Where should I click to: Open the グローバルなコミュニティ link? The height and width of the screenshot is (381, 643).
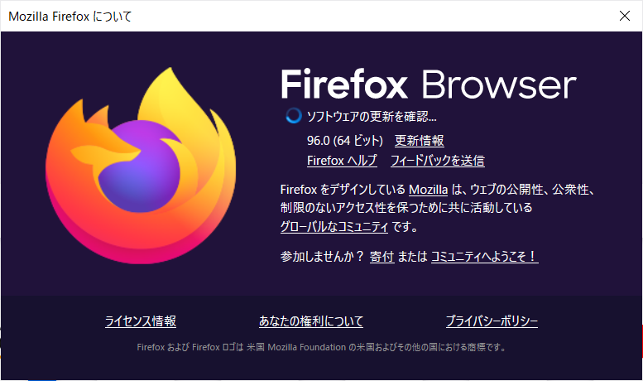[334, 226]
